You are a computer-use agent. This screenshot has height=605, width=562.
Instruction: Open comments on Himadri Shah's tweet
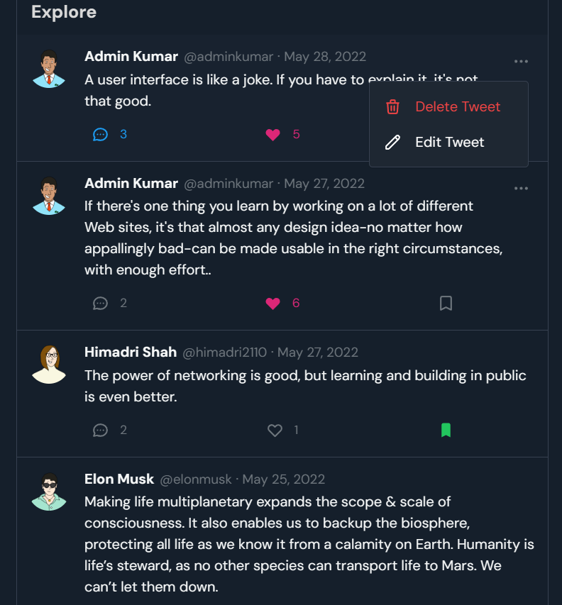click(x=100, y=431)
